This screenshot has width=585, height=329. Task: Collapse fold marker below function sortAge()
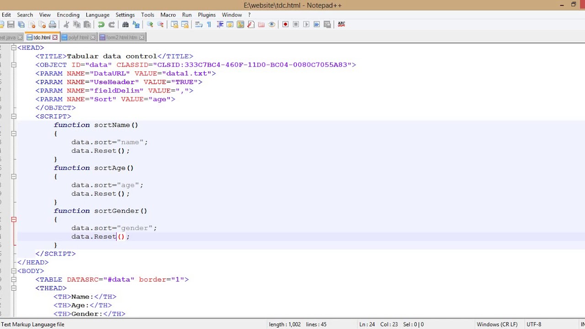click(x=14, y=176)
